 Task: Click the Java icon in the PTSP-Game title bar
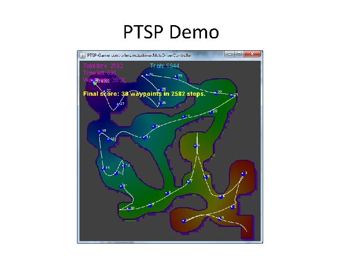(83, 55)
